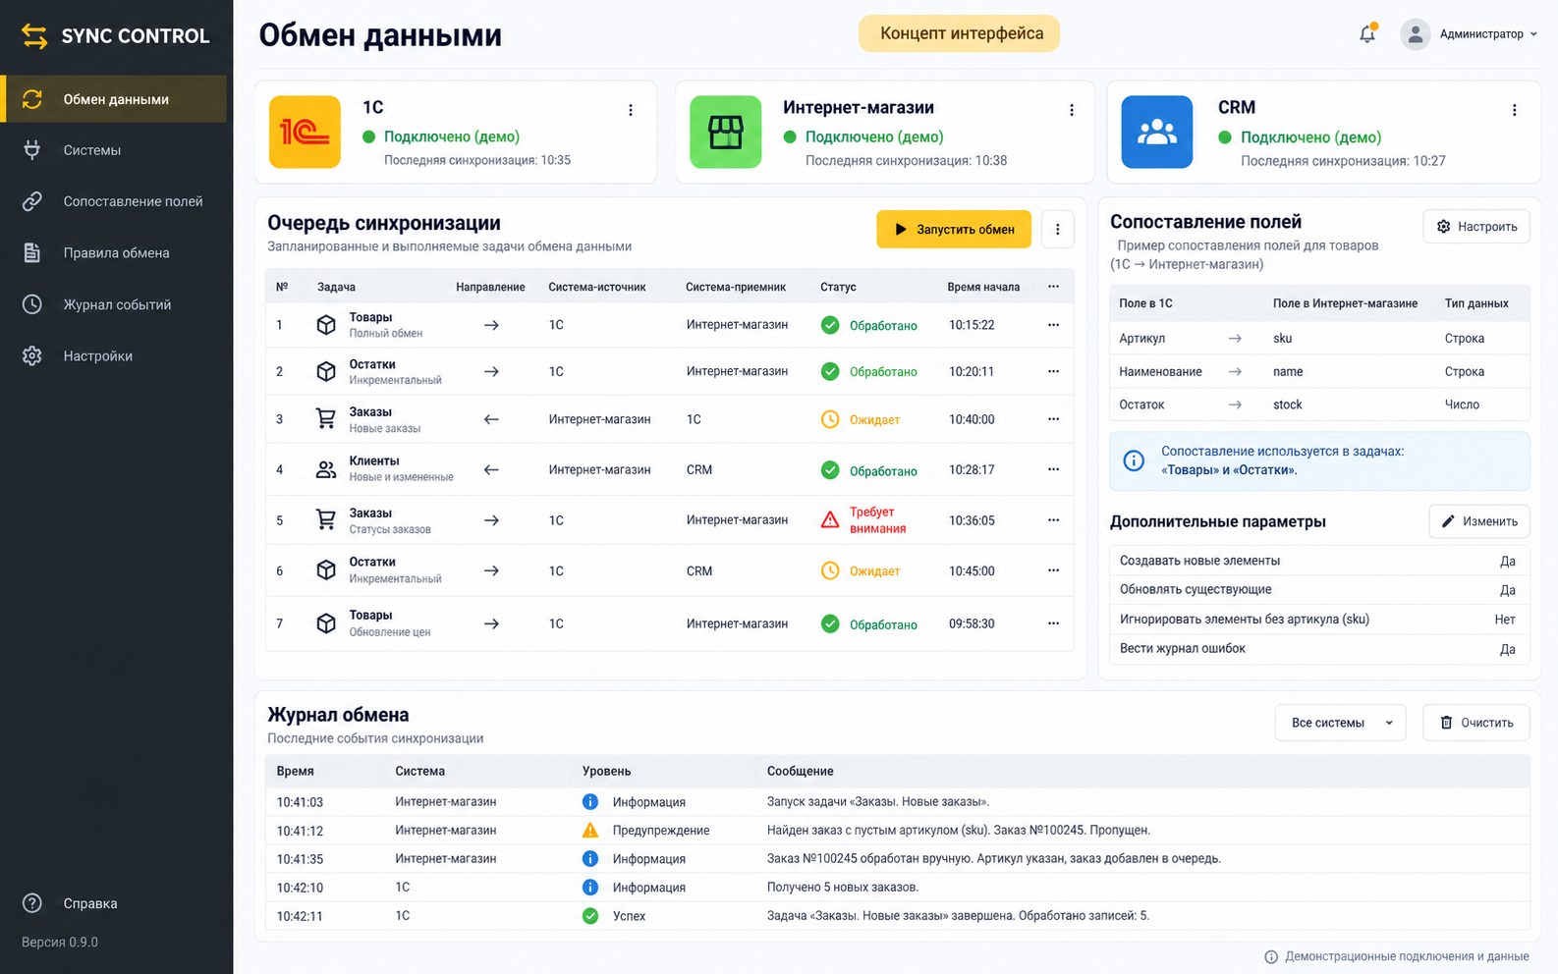Viewport: 1558px width, 974px height.
Task: Click the info icon in the mapping notice
Action: click(x=1133, y=460)
